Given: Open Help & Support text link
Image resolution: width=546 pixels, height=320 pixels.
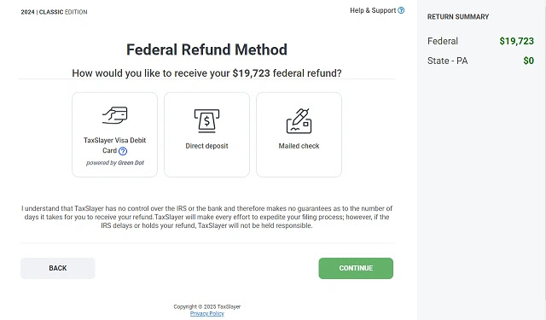Looking at the screenshot, I should (x=373, y=10).
